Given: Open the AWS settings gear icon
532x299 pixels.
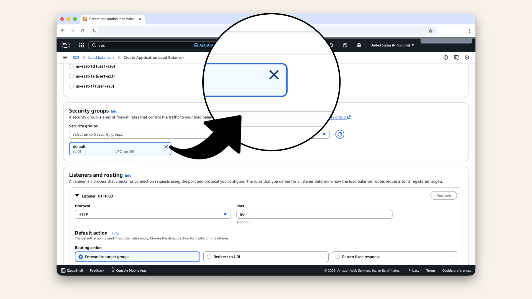Looking at the screenshot, I should coord(359,45).
